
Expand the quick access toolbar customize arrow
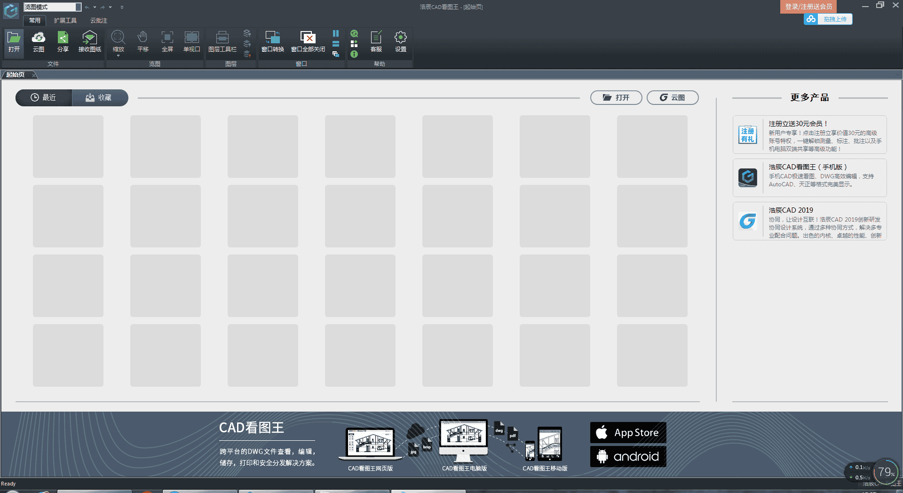(x=122, y=7)
